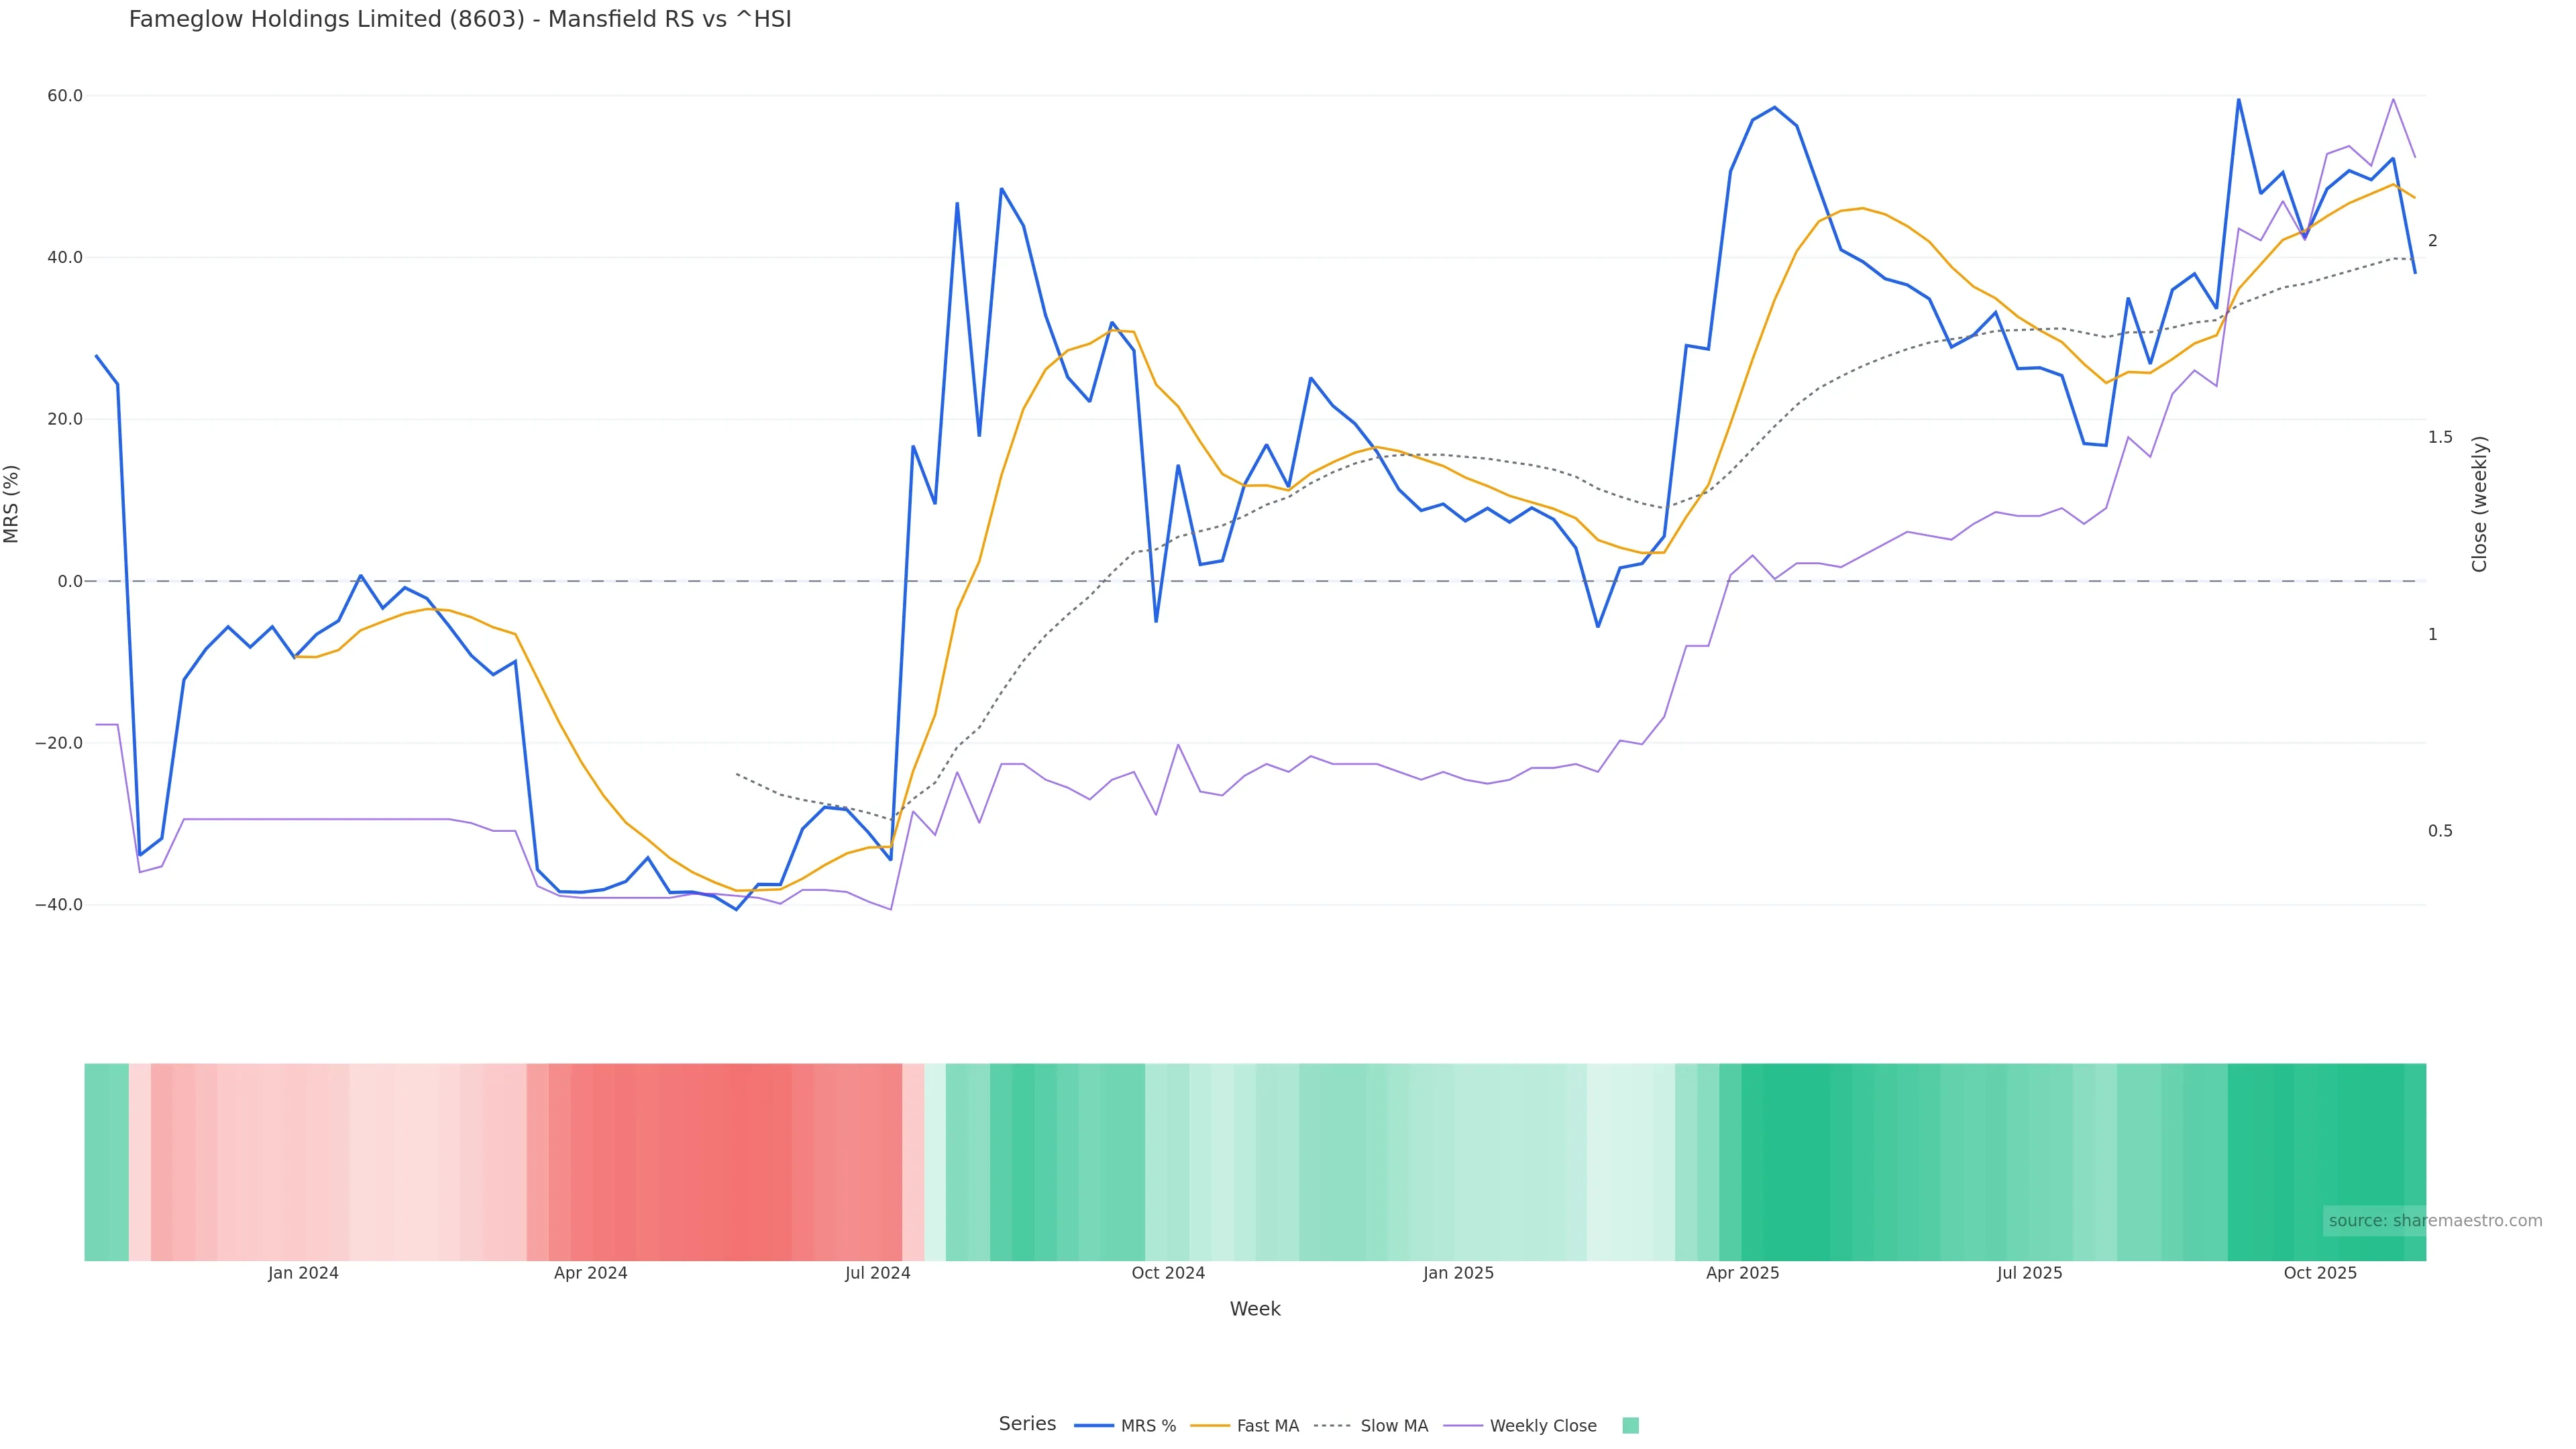Click the Series legend title
2576x1449 pixels.
pos(1027,1424)
